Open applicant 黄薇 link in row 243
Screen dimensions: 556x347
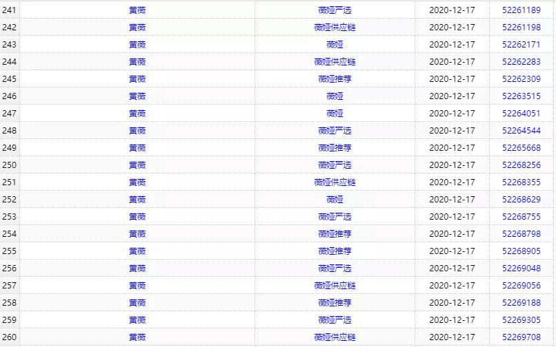[x=137, y=45]
